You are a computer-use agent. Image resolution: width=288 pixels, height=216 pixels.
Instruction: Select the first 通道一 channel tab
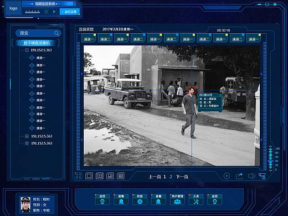[89, 38]
